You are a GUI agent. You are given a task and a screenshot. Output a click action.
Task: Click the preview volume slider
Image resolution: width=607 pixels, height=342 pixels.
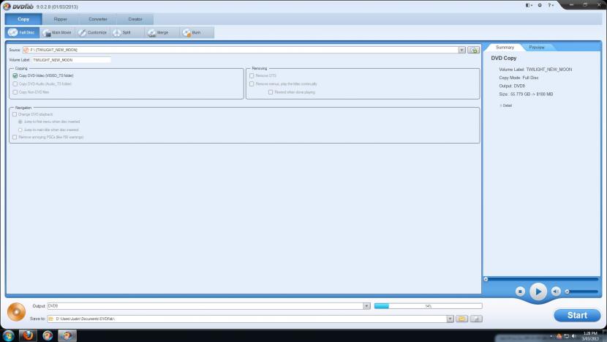coord(582,291)
